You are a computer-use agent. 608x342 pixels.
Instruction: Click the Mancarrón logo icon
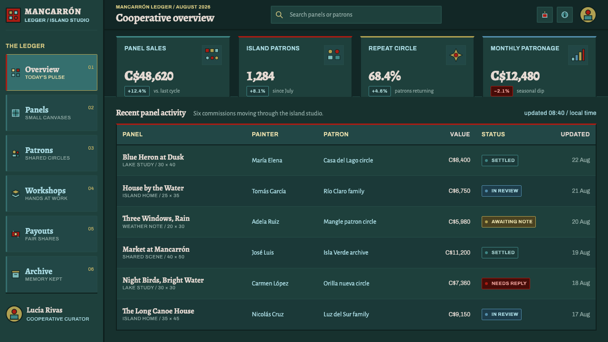click(13, 15)
